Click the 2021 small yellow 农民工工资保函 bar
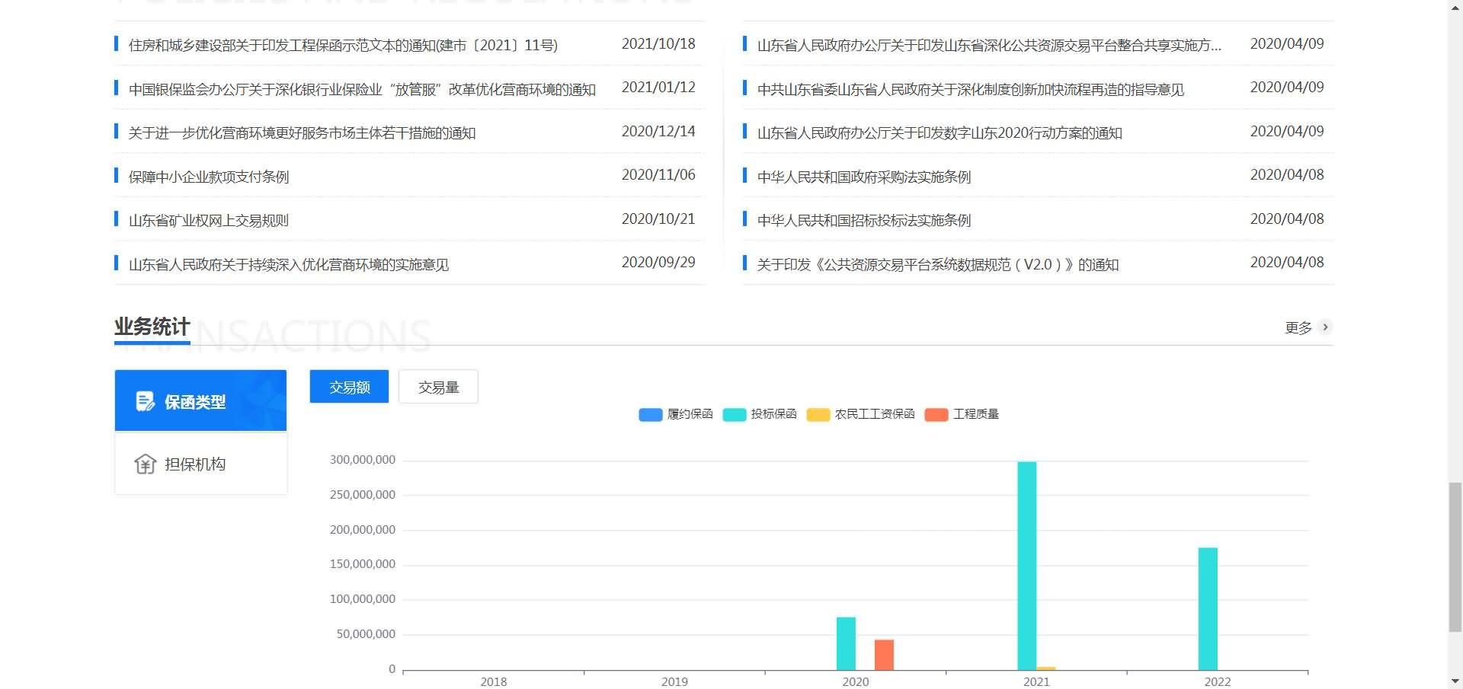 click(x=1046, y=668)
